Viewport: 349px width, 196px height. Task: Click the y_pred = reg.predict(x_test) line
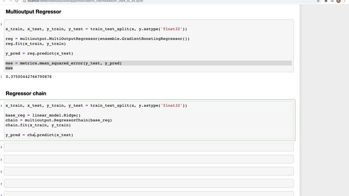point(39,53)
